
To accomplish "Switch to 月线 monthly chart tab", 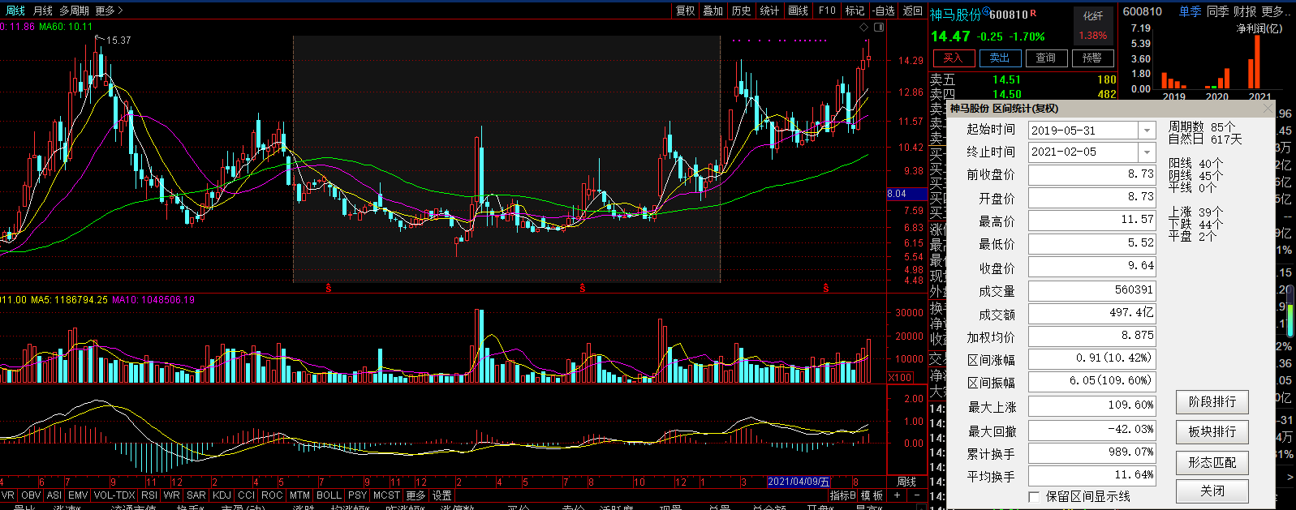I will 42,11.
